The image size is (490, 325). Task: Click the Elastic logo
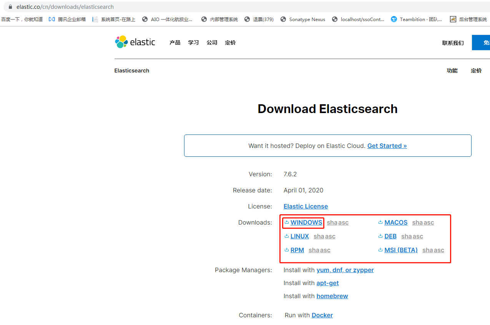pos(135,42)
